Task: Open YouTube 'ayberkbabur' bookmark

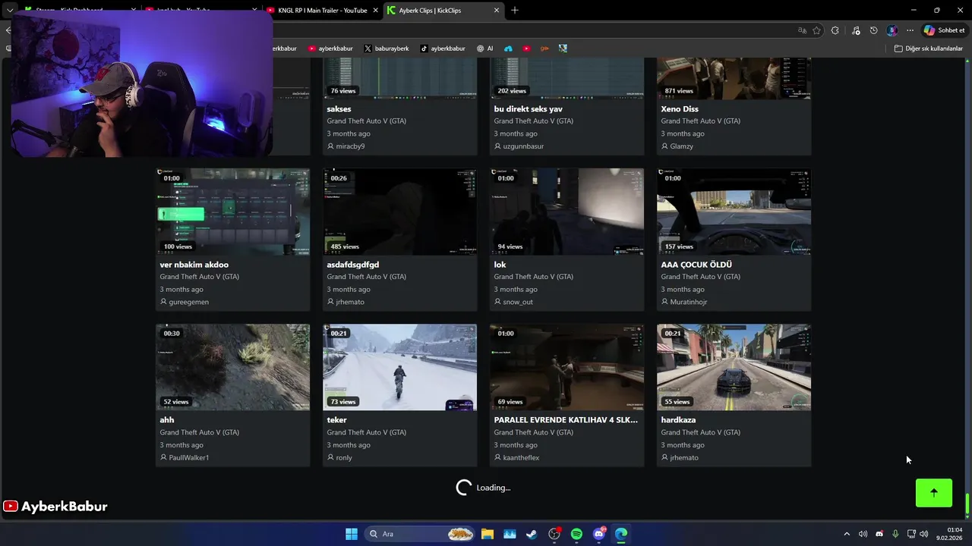Action: 330,49
